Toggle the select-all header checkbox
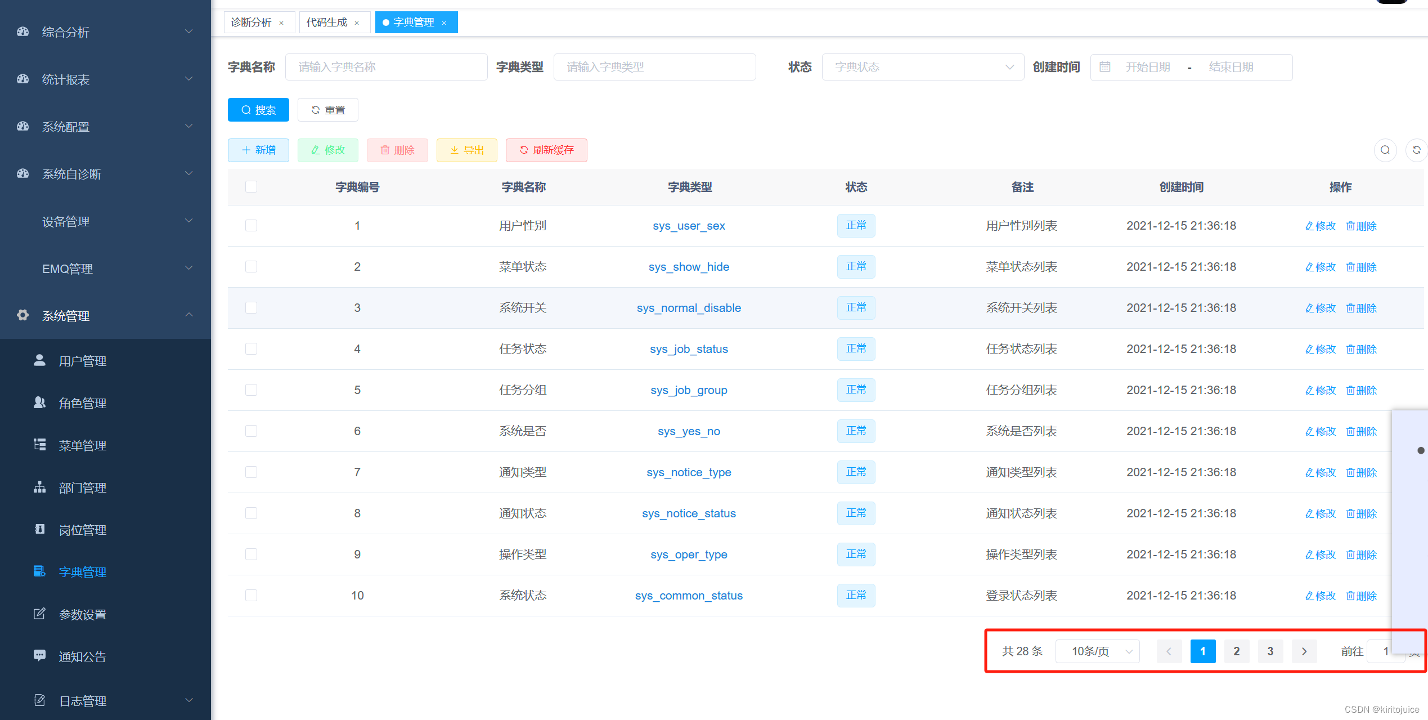The image size is (1428, 720). (251, 186)
